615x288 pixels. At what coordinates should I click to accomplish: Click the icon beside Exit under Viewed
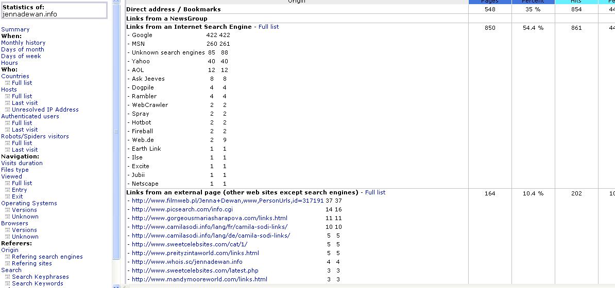click(x=8, y=196)
